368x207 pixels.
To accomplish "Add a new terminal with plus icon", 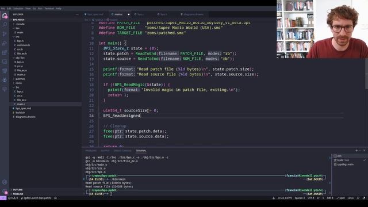I will [x=356, y=151].
